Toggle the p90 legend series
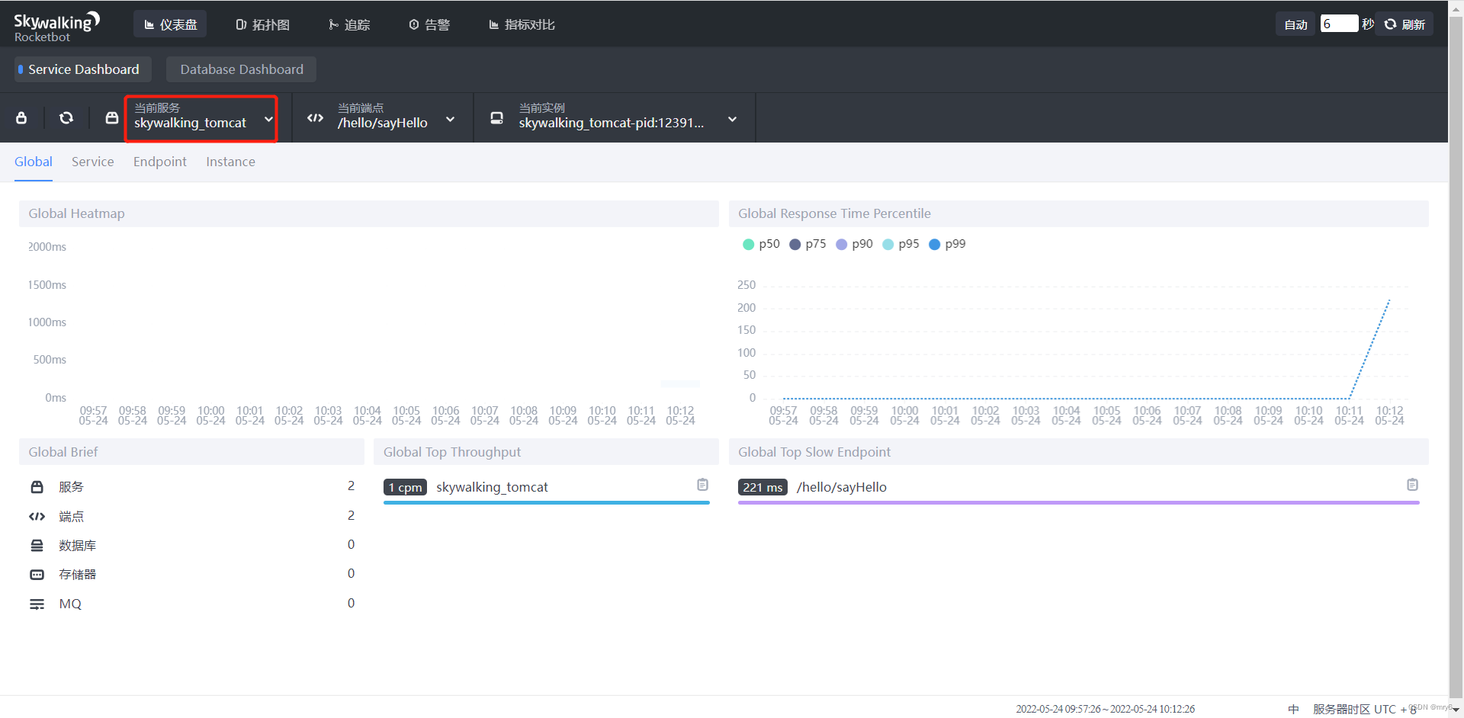This screenshot has height=718, width=1464. click(x=854, y=244)
